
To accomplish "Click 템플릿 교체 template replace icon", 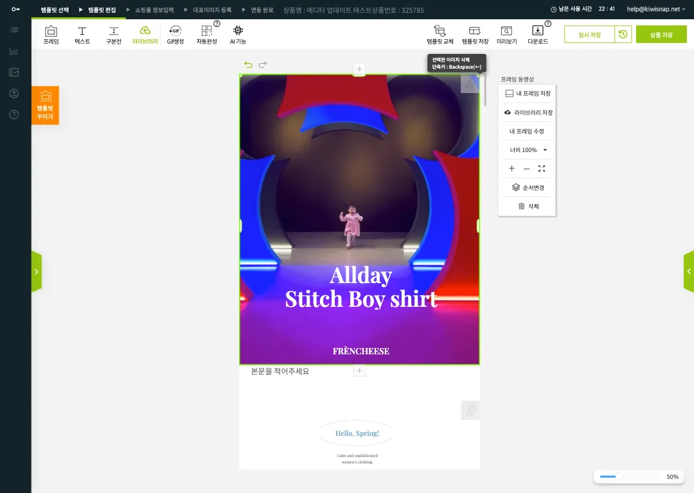I will pos(440,35).
